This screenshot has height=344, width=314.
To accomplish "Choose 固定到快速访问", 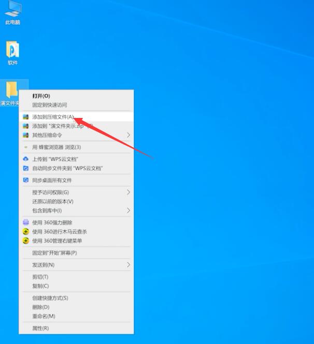I will tap(76, 105).
